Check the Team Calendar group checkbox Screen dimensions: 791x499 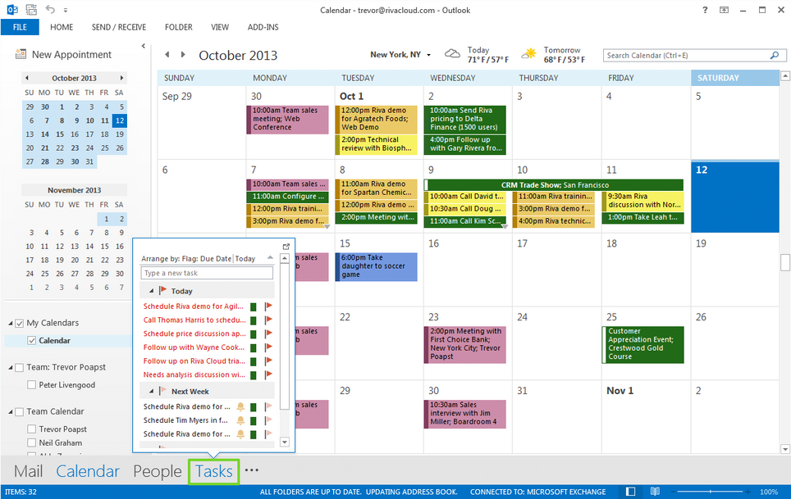pos(20,412)
